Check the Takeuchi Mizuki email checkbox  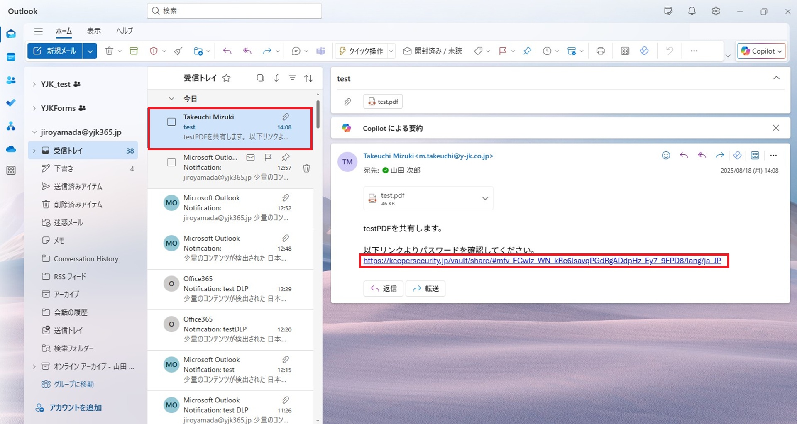(171, 122)
